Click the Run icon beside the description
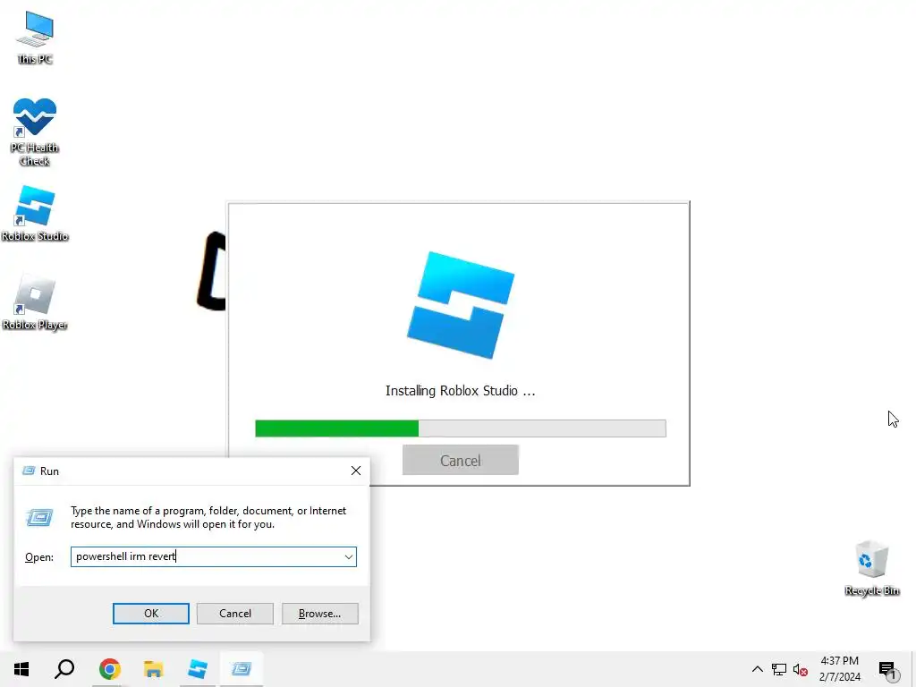This screenshot has width=916, height=687. (x=39, y=518)
